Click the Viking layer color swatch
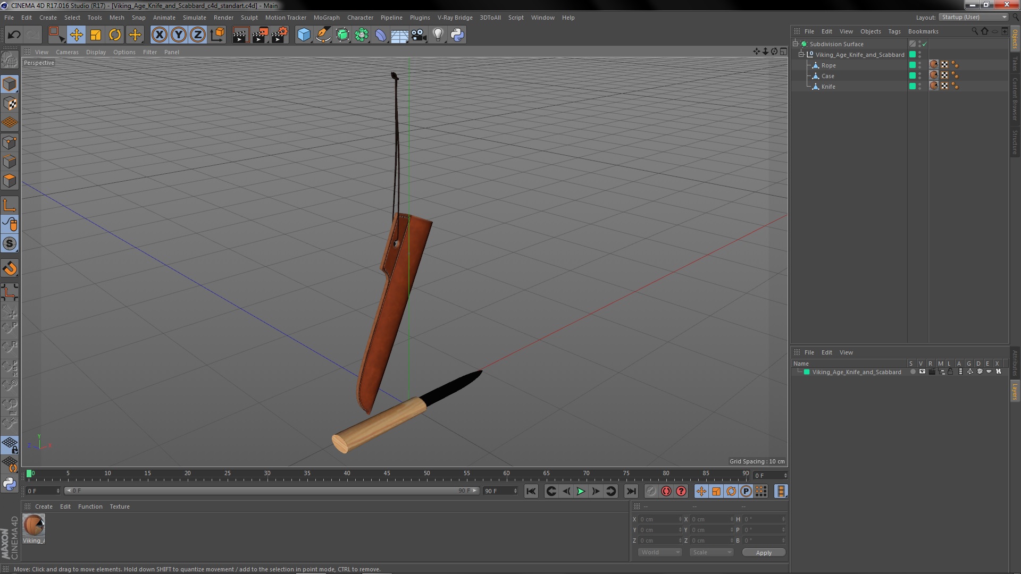This screenshot has height=574, width=1021. 807,372
